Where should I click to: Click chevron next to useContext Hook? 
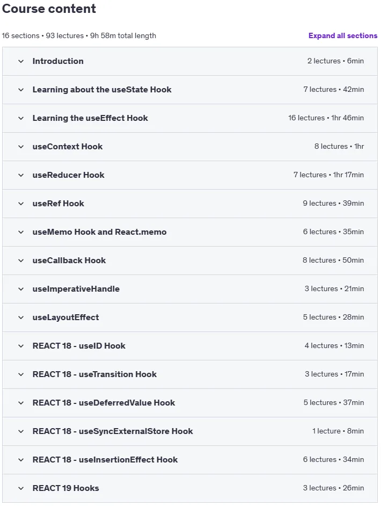coord(21,147)
